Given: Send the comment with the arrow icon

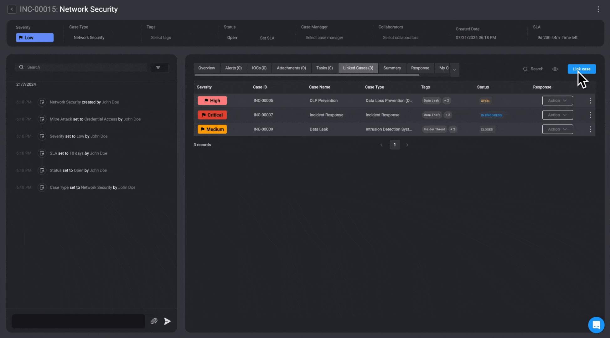Looking at the screenshot, I should [x=167, y=321].
